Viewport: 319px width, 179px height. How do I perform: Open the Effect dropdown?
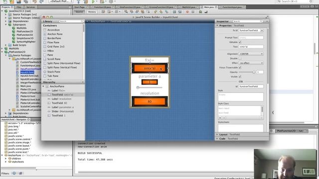tap(251, 63)
